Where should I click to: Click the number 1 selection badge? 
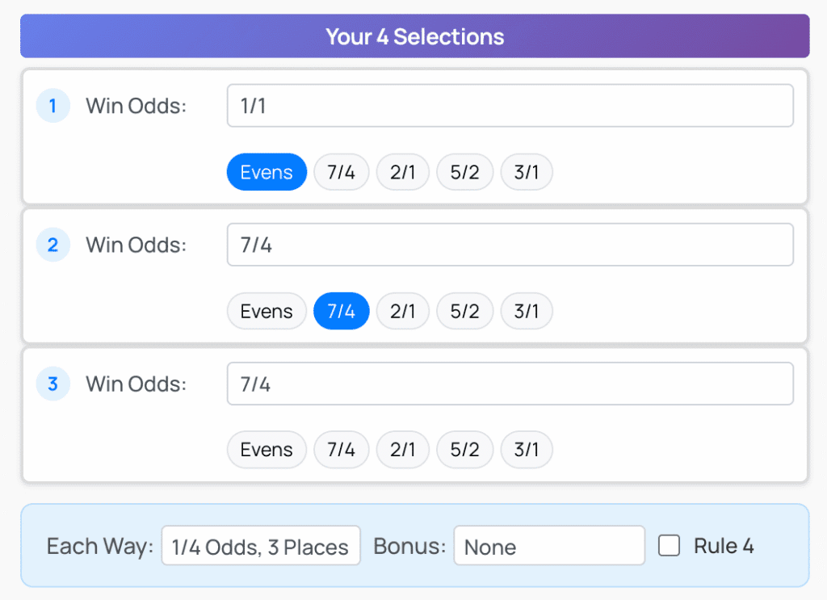pyautogui.click(x=53, y=106)
